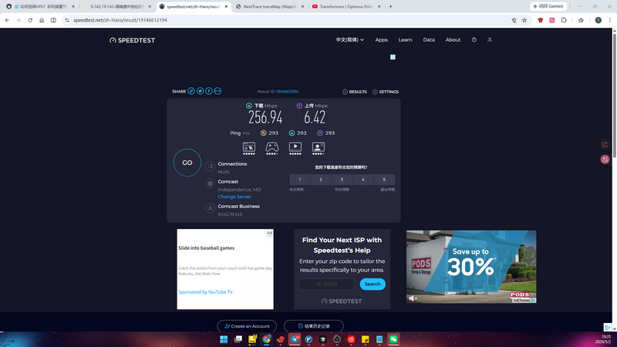The width and height of the screenshot is (617, 347).
Task: Close the speedtest.net browser tab
Action: (226, 7)
